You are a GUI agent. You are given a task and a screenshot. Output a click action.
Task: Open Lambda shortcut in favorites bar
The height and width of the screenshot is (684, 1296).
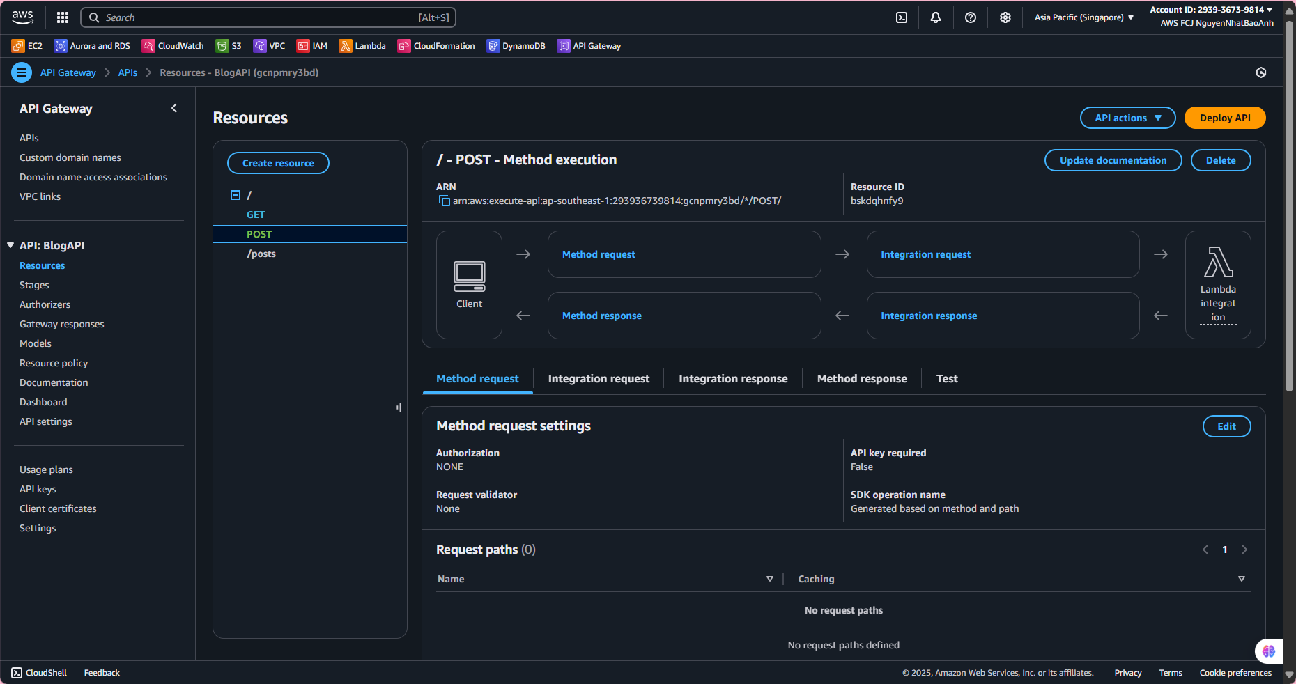tap(362, 46)
